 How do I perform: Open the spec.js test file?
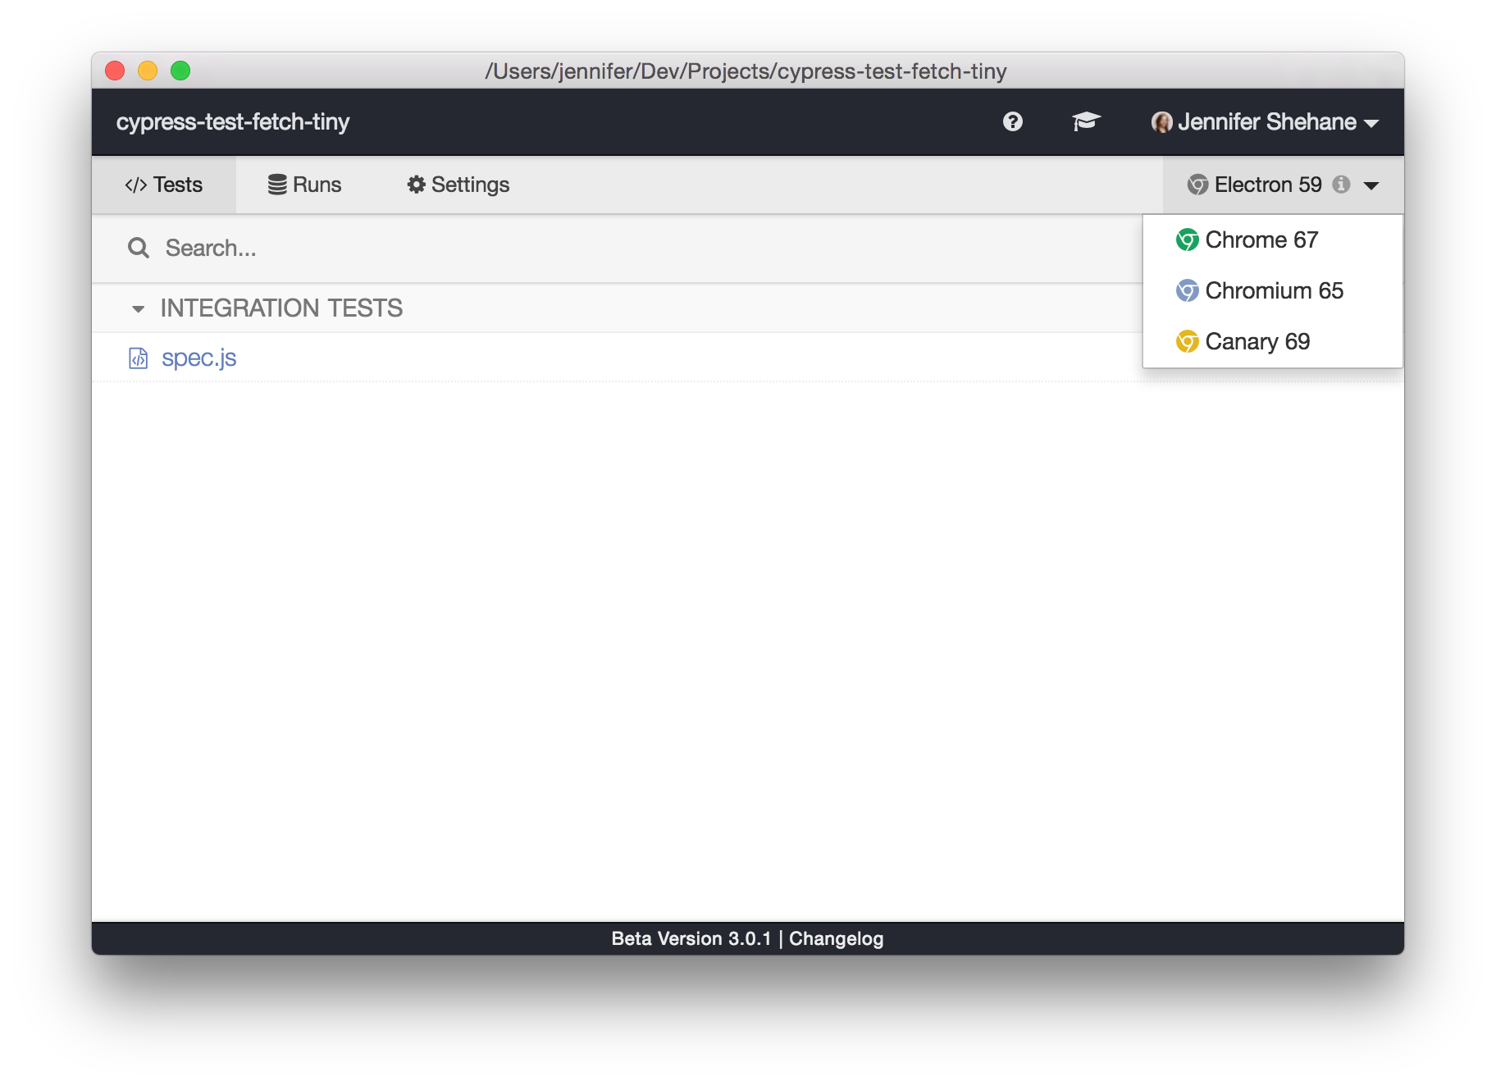(198, 358)
